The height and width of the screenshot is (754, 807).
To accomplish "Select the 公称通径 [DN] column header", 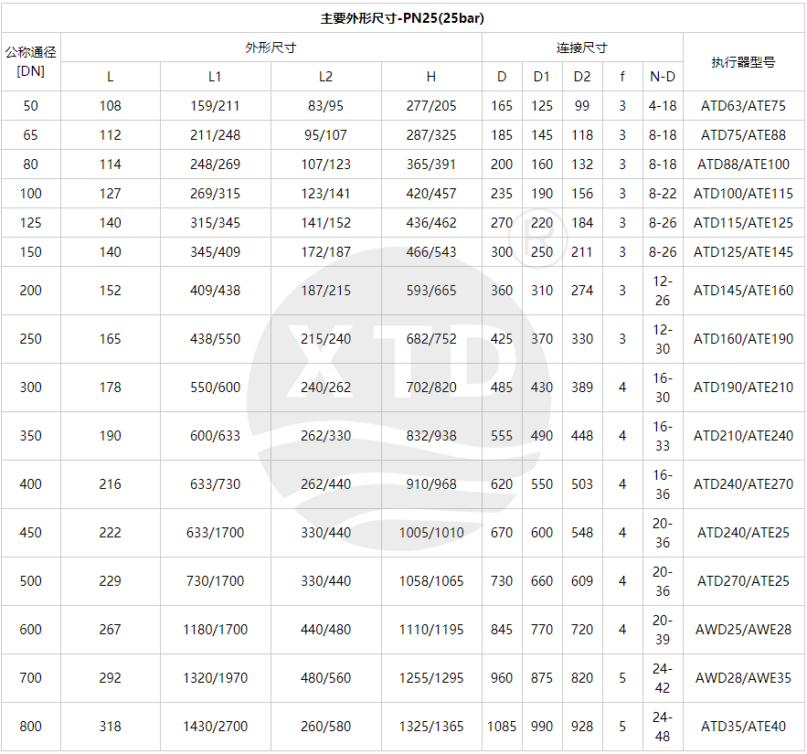I will (31, 61).
